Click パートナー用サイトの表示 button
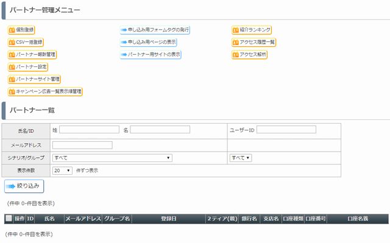Screen dimensions: 390x243 tap(151, 55)
